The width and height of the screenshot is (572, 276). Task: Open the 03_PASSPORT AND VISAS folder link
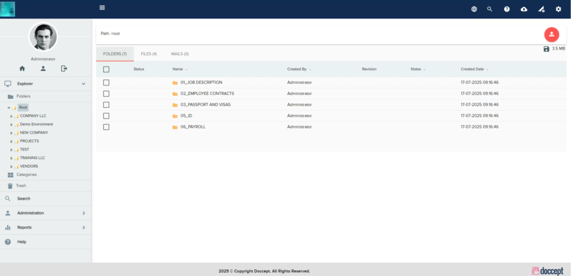coord(206,104)
